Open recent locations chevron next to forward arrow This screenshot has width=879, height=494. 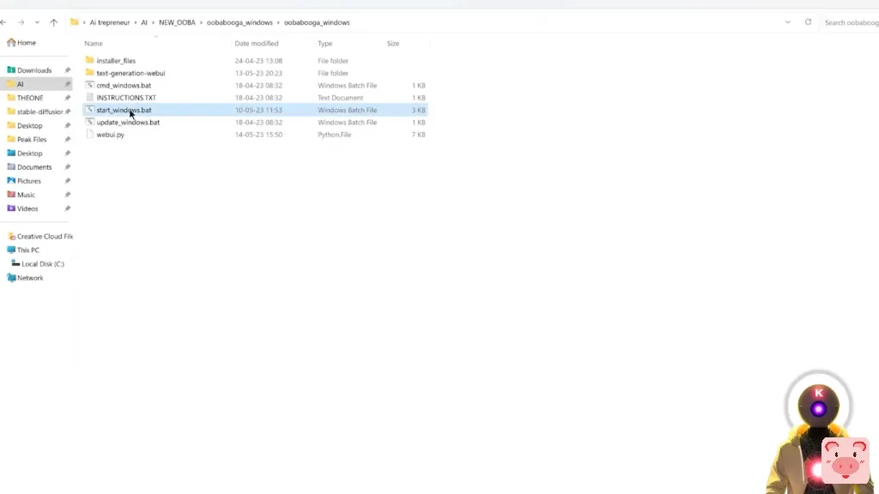37,22
